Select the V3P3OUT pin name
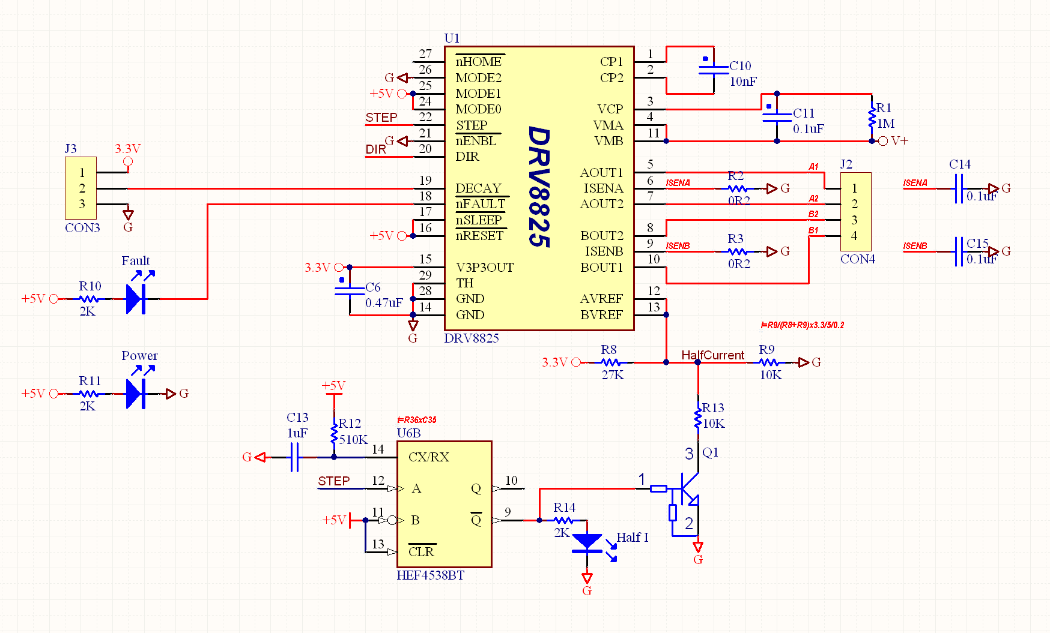1050x633 pixels. point(485,267)
